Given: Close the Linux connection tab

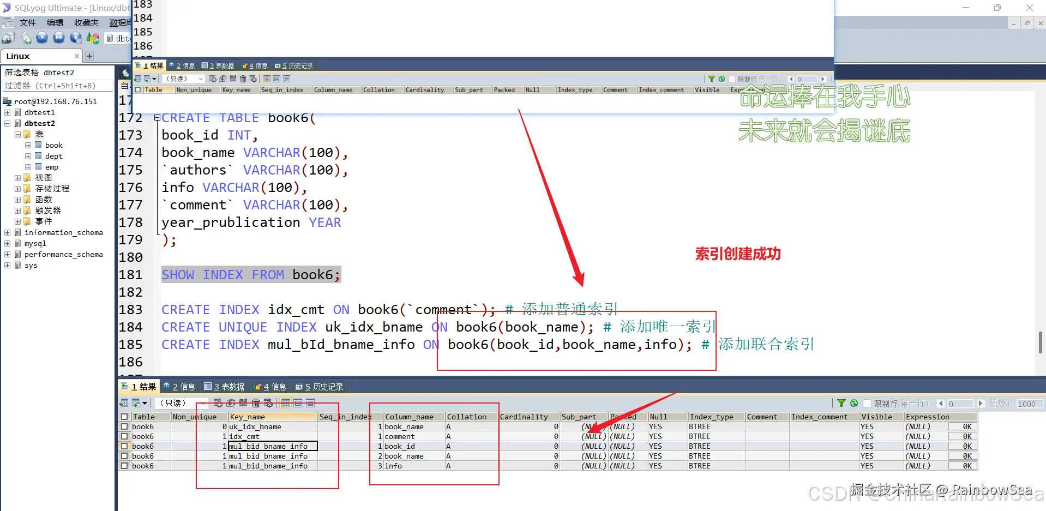Looking at the screenshot, I should [x=77, y=56].
